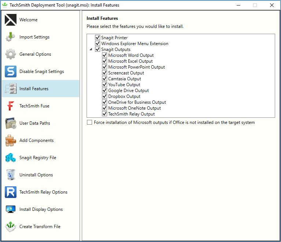Go to TechSmith Relay Options
This screenshot has height=242, width=281.
pyautogui.click(x=40, y=192)
